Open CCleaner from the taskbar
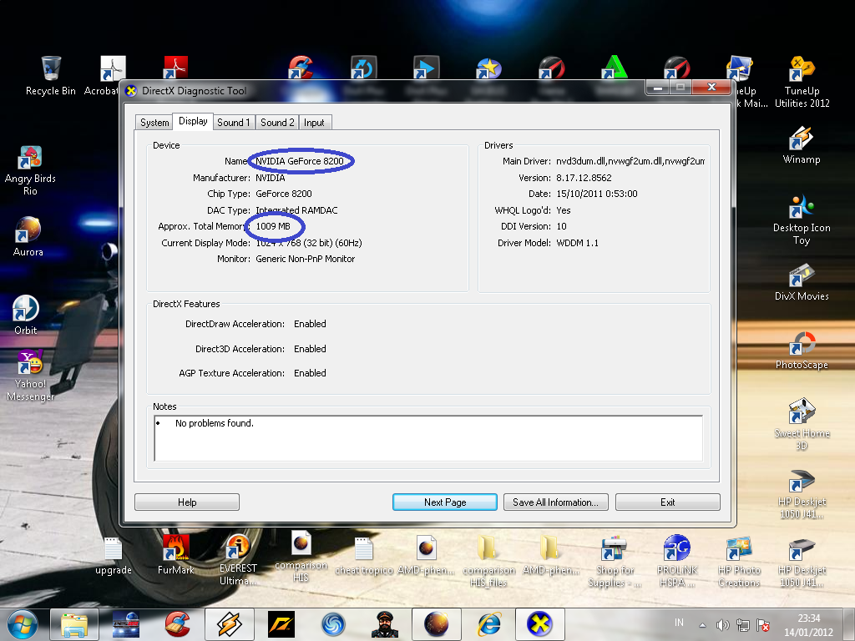This screenshot has width=855, height=641. coord(177,624)
